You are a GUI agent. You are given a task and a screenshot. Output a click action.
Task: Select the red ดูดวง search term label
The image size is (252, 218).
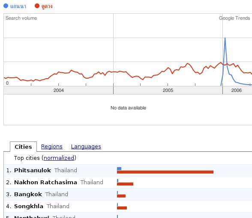click(47, 6)
